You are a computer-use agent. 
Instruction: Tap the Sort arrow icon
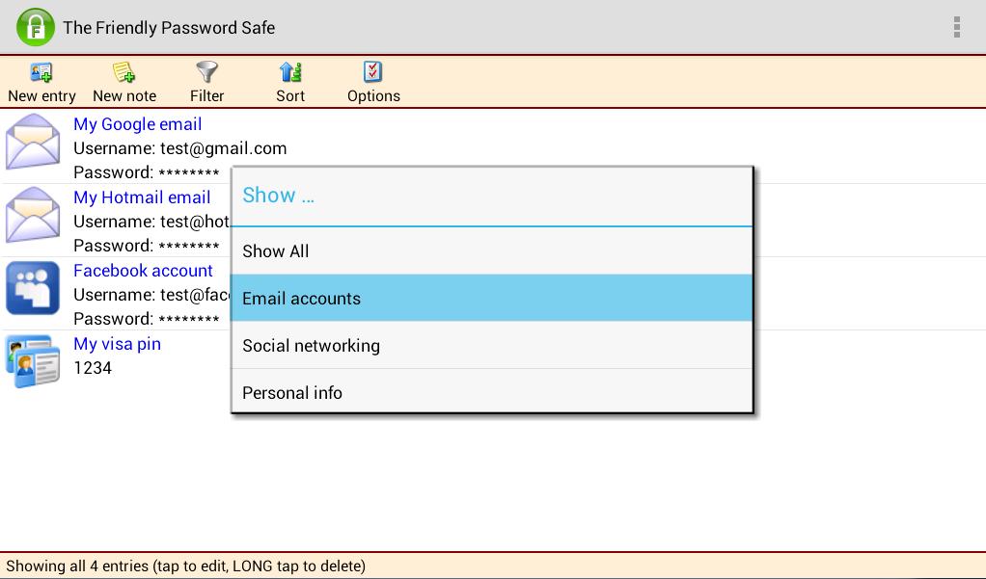coord(289,72)
